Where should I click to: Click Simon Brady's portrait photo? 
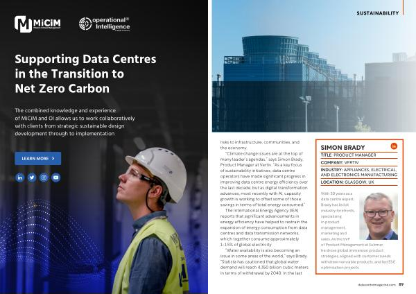[379, 216]
